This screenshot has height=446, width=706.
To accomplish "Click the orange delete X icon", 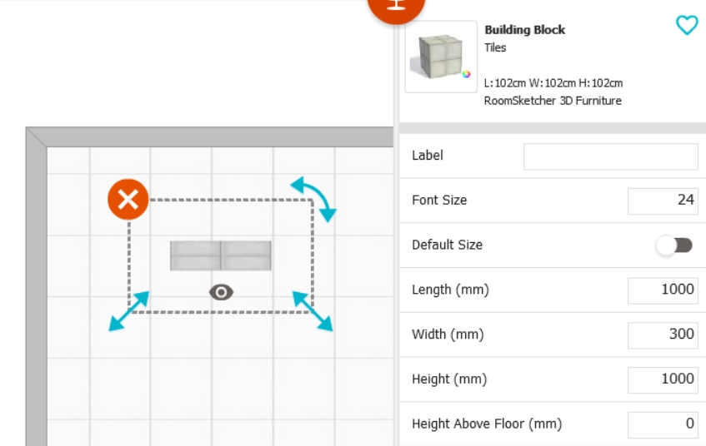I will [128, 199].
